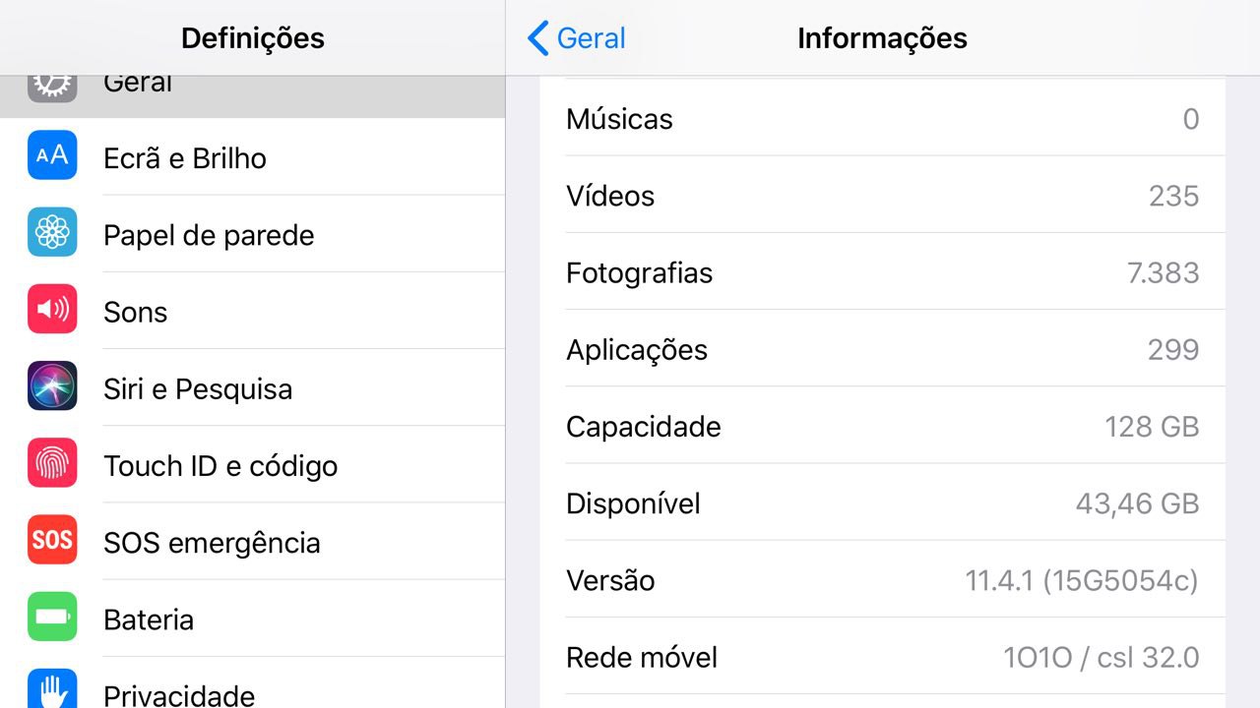Tap the Rede móvel row
The image size is (1260, 708).
tap(882, 657)
